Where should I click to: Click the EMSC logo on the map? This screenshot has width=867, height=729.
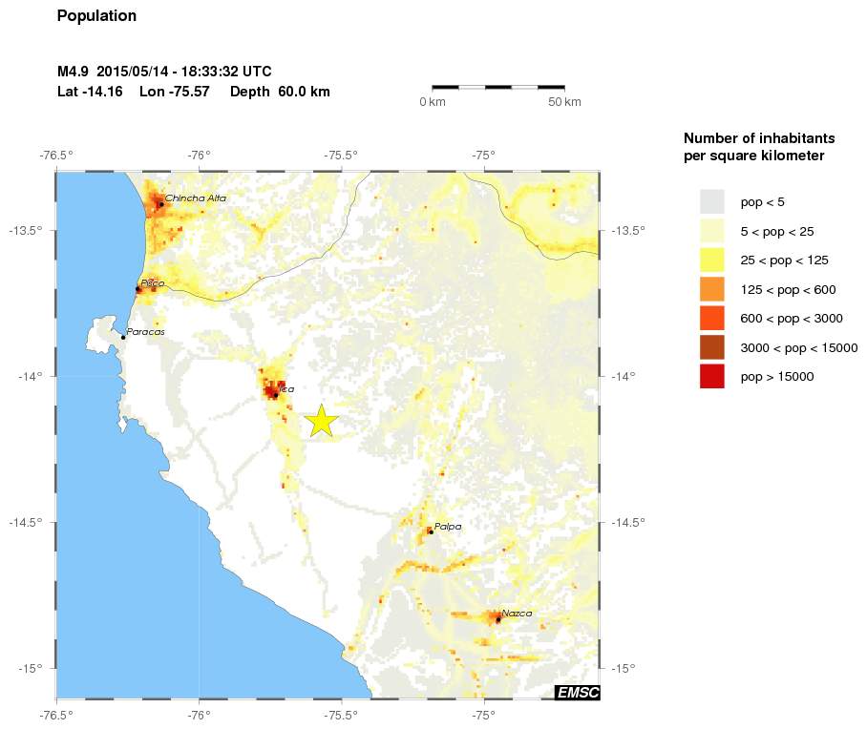point(577,693)
